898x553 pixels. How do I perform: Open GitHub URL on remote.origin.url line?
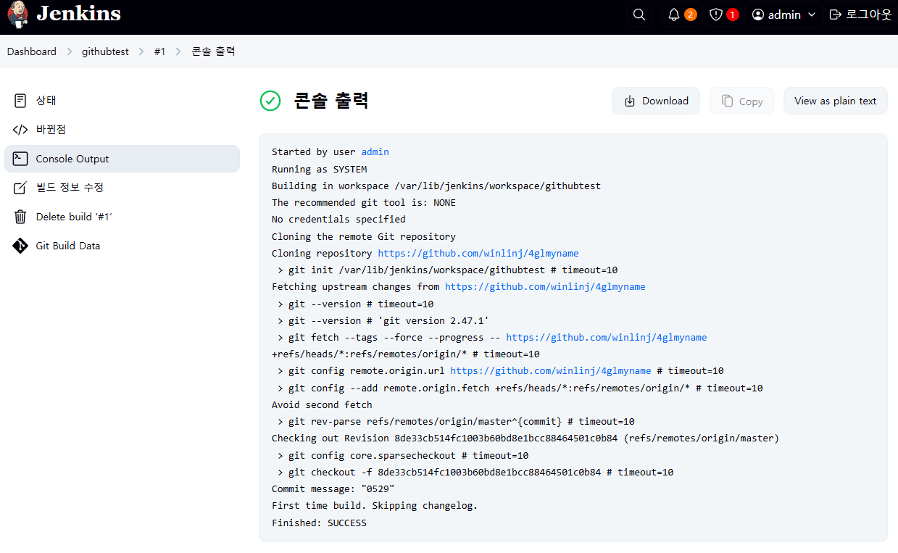(x=551, y=370)
